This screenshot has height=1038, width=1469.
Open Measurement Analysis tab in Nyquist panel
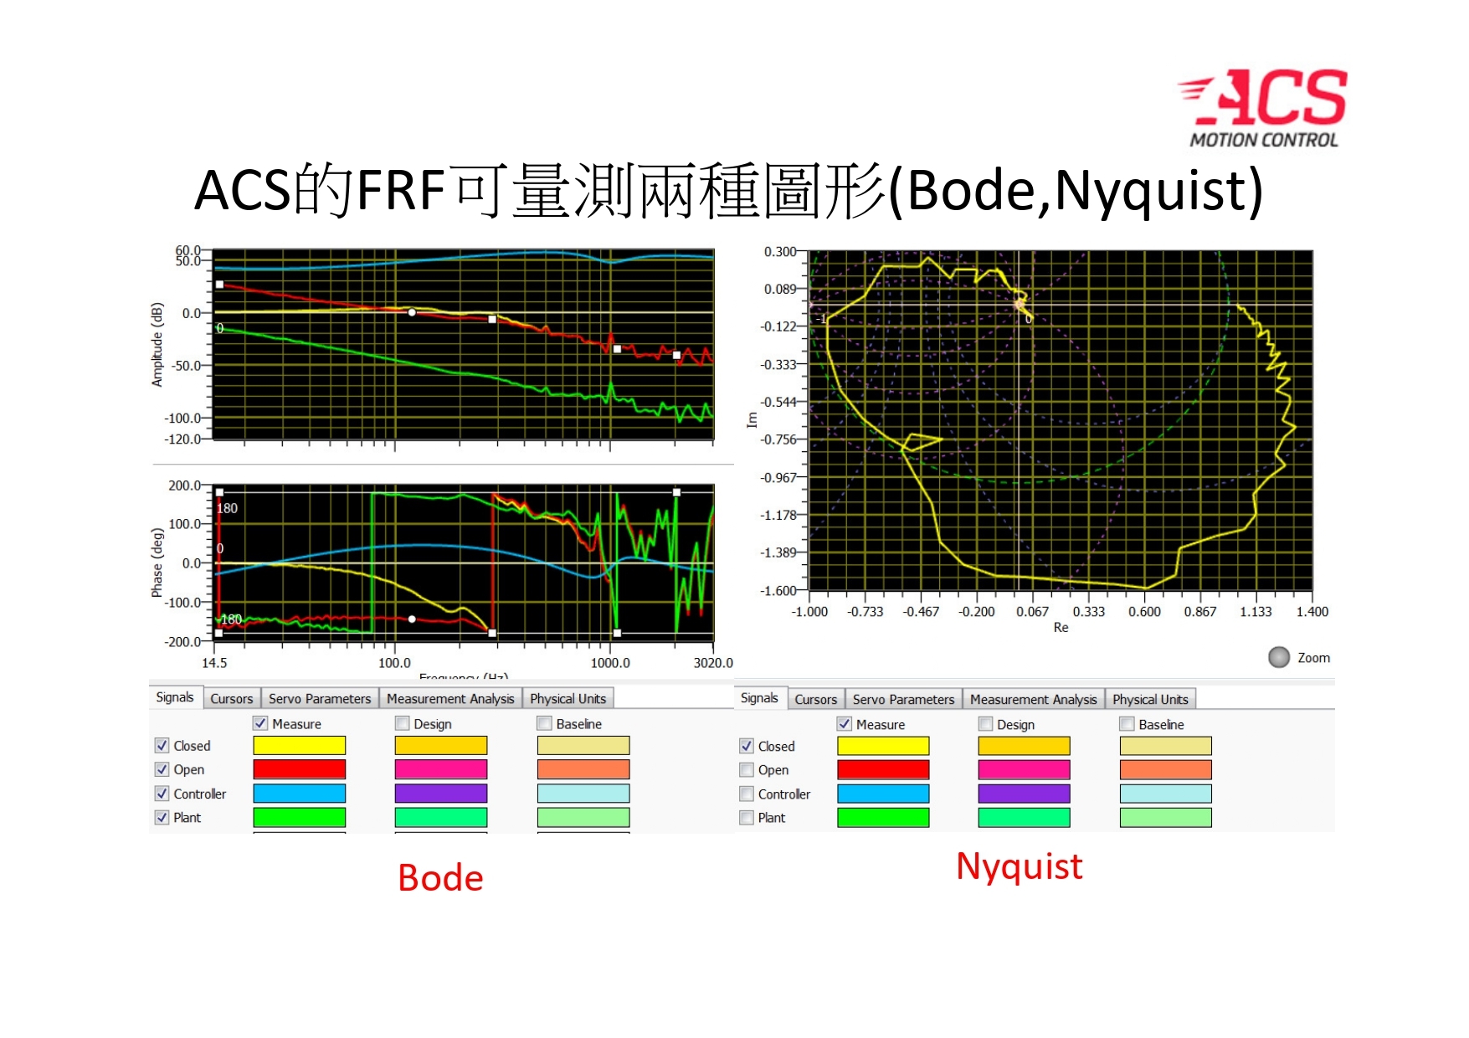[1033, 699]
